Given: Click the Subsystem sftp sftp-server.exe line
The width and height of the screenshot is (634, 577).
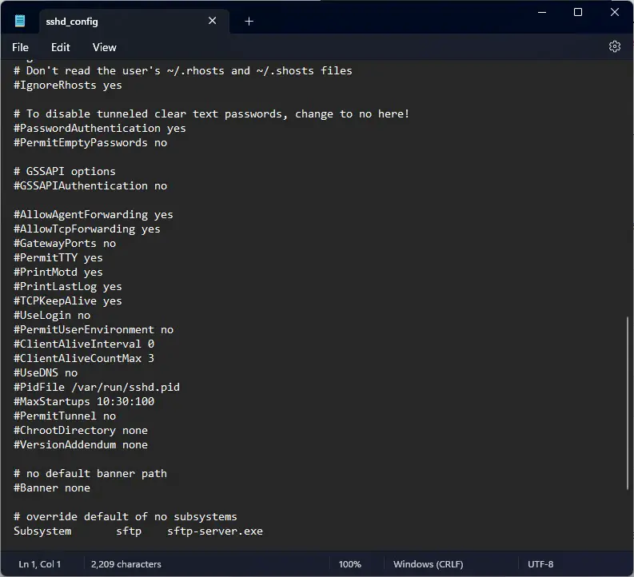Looking at the screenshot, I should click(138, 531).
